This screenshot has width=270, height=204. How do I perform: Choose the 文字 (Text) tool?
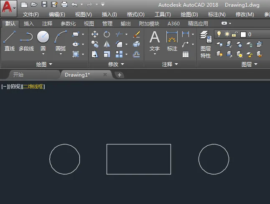tap(155, 41)
